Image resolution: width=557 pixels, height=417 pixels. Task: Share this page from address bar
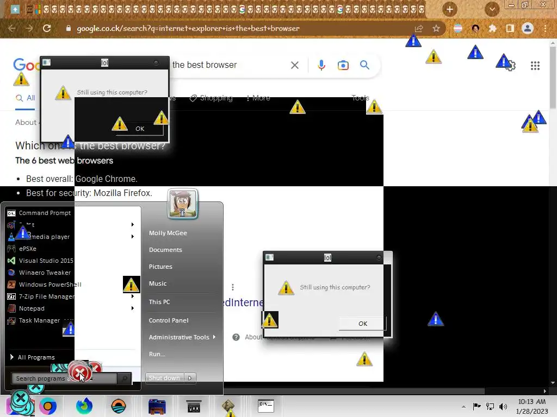419,28
